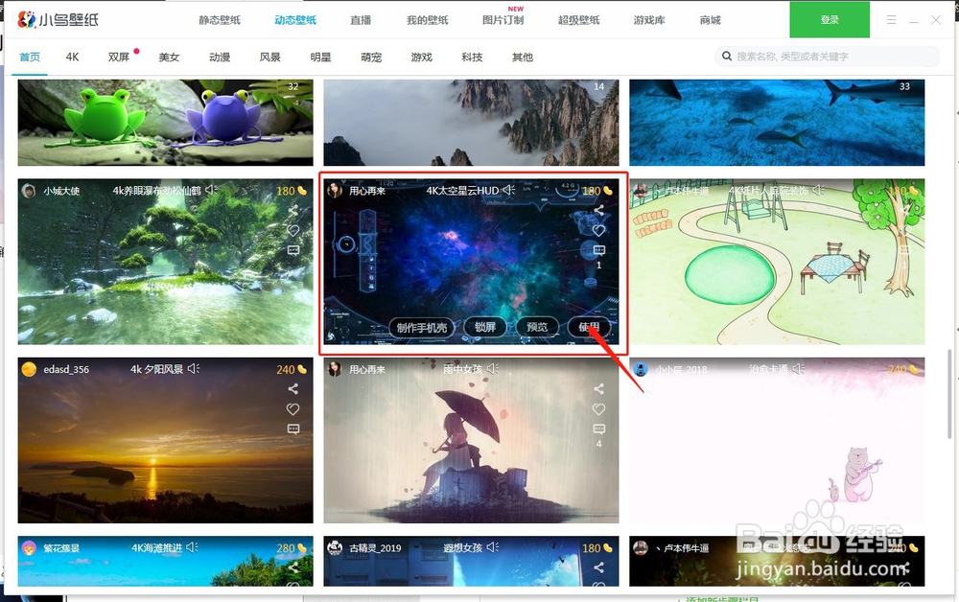Image resolution: width=959 pixels, height=602 pixels.
Task: Click the coin icon on 4K海滩推进 card
Action: click(x=301, y=547)
